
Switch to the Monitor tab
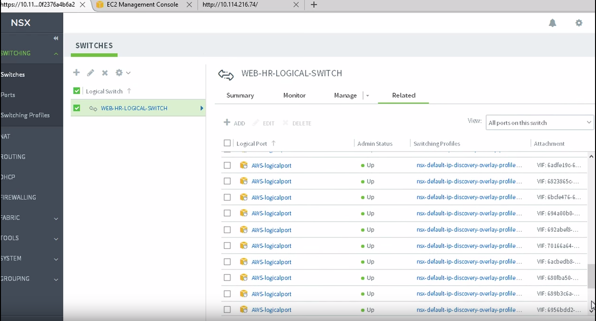pyautogui.click(x=295, y=95)
